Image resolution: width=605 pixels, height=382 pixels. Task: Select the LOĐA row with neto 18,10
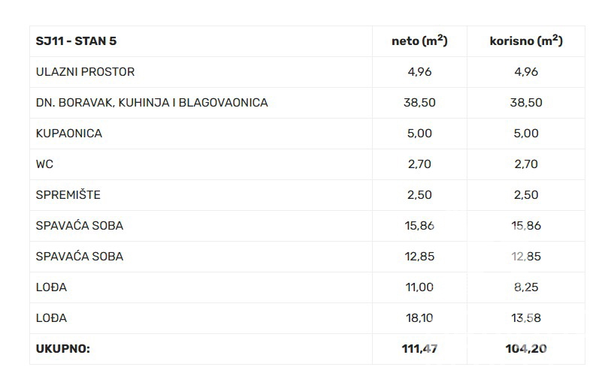pyautogui.click(x=307, y=318)
